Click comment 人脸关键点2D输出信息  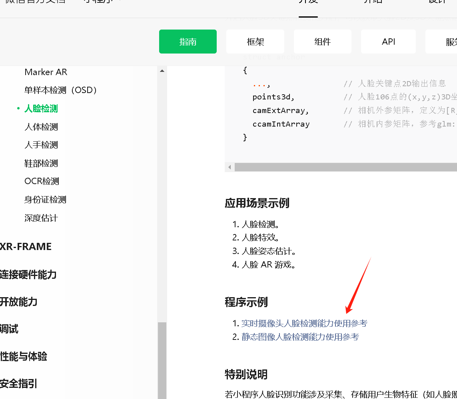click(401, 83)
